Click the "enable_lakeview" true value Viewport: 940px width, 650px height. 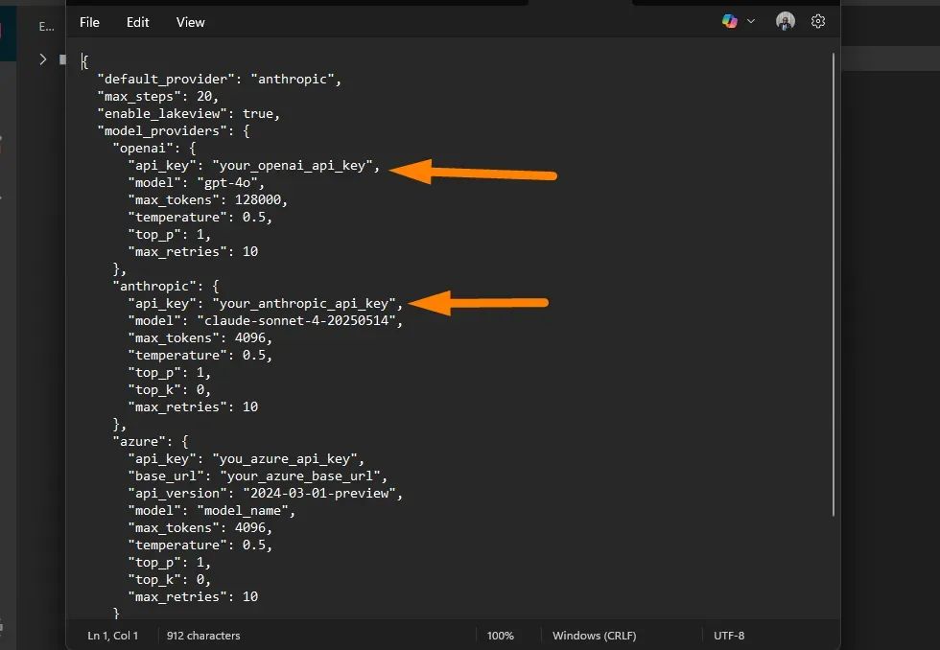pos(260,114)
